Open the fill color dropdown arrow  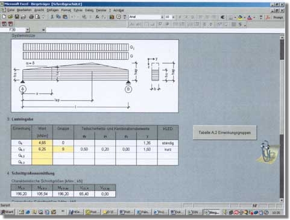coord(245,17)
